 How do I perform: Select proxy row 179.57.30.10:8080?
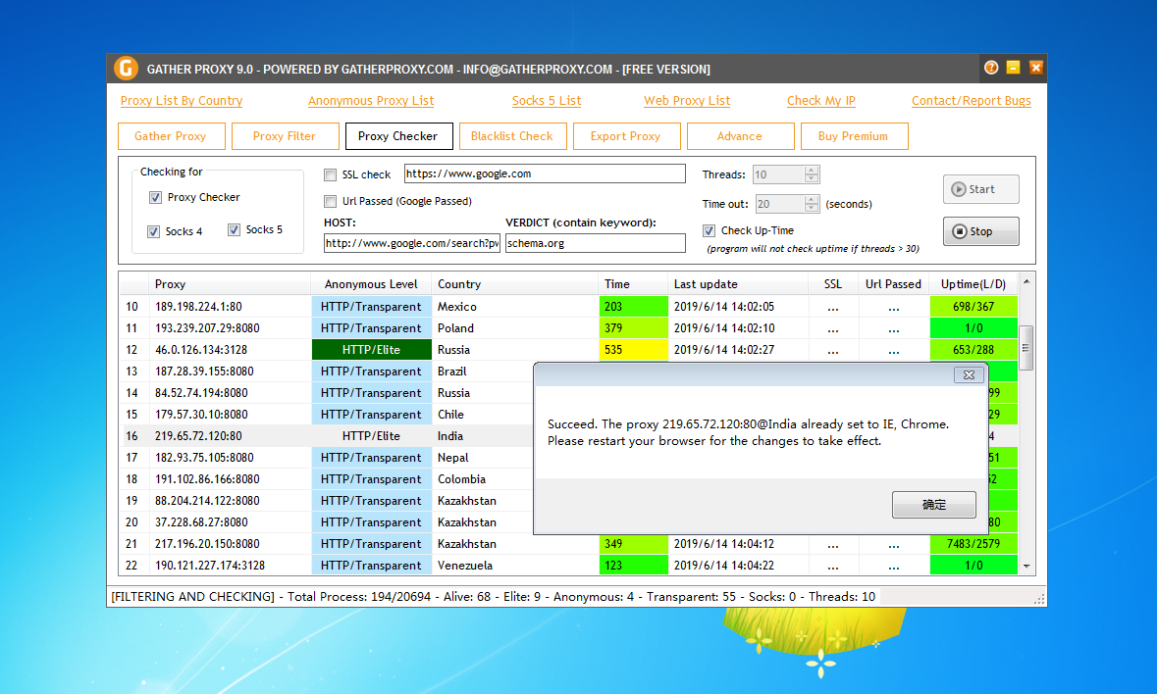click(326, 414)
